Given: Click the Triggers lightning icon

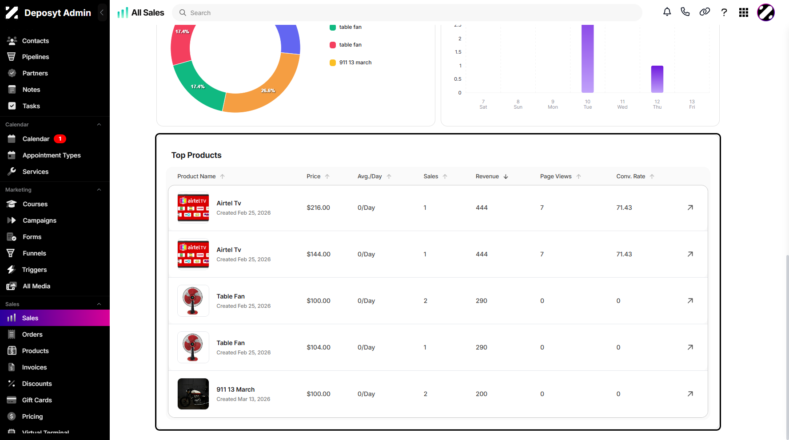Looking at the screenshot, I should (x=12, y=270).
